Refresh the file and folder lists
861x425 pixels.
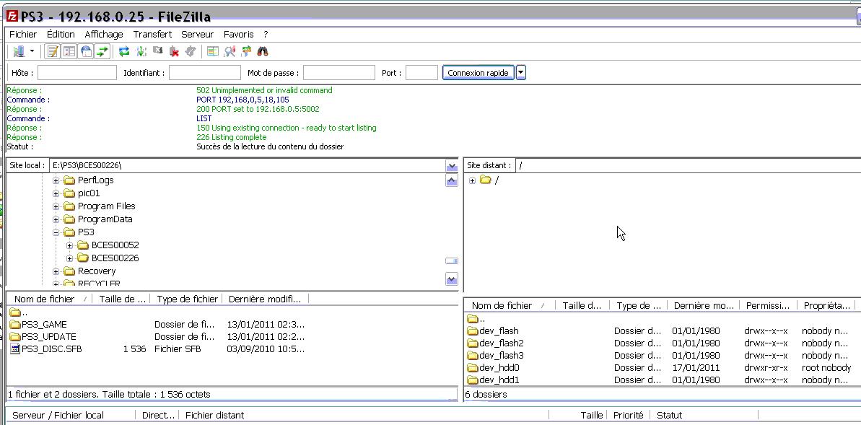124,52
